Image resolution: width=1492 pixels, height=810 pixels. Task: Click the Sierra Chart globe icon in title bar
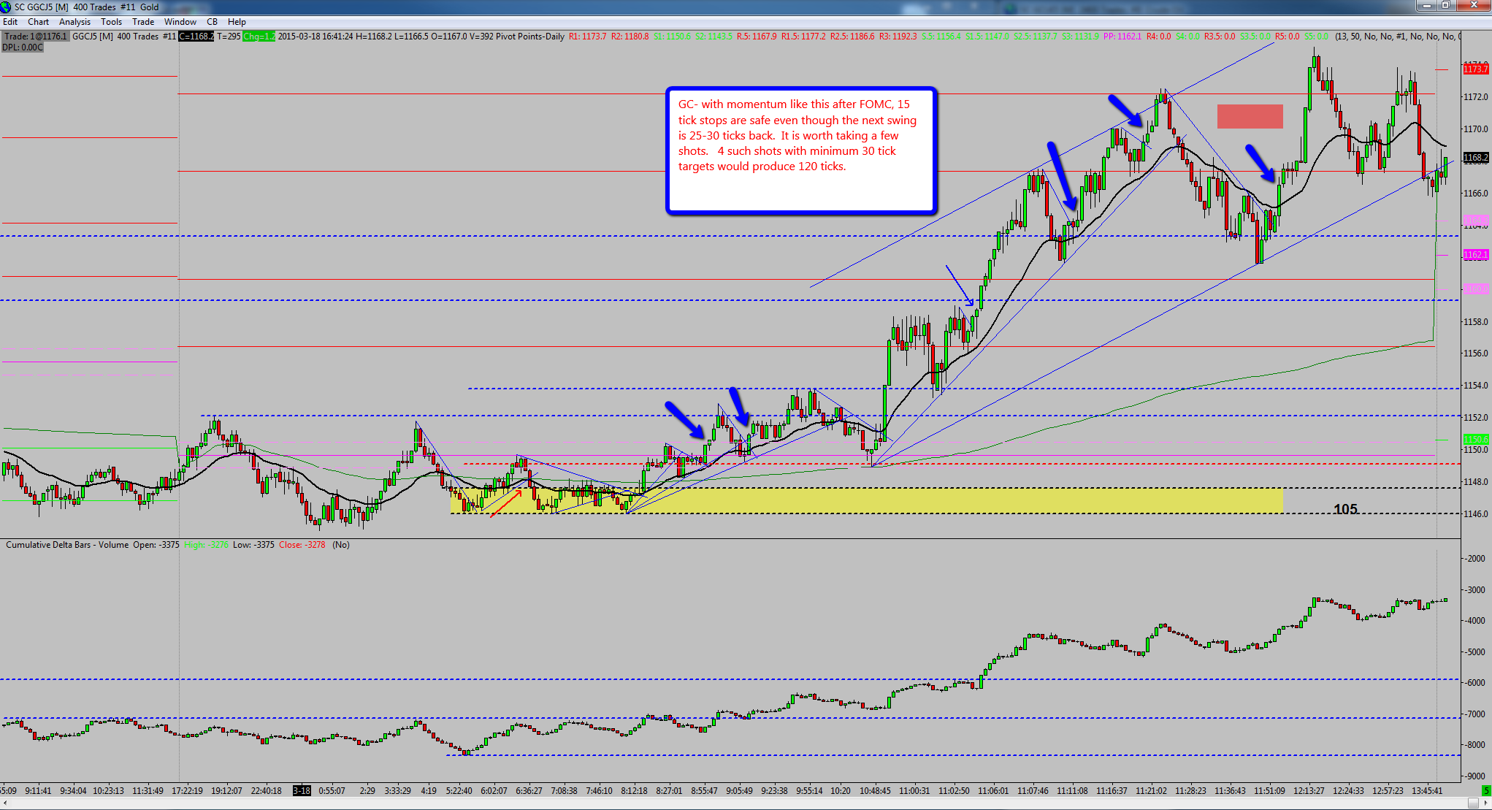(6, 7)
